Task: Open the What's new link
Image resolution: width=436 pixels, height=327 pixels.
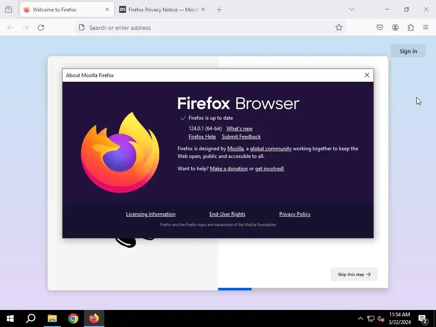Action: pyautogui.click(x=239, y=129)
